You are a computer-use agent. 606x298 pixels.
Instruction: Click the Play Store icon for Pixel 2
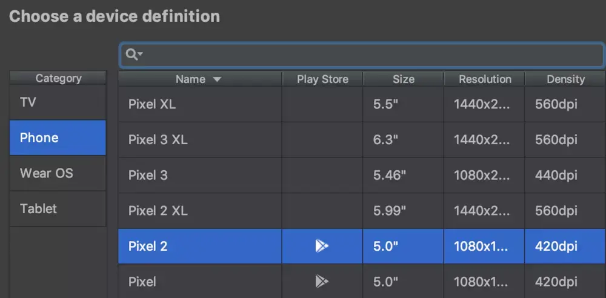pyautogui.click(x=322, y=247)
